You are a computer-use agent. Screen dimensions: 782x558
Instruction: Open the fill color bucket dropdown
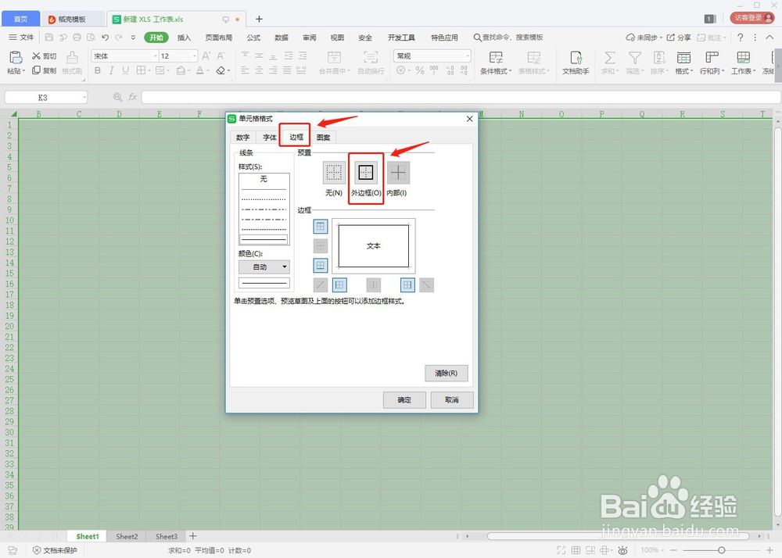188,71
